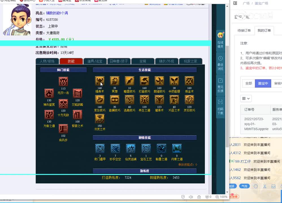Switch to the 玩家之家 tab
The height and width of the screenshot is (203, 282).
190,61
